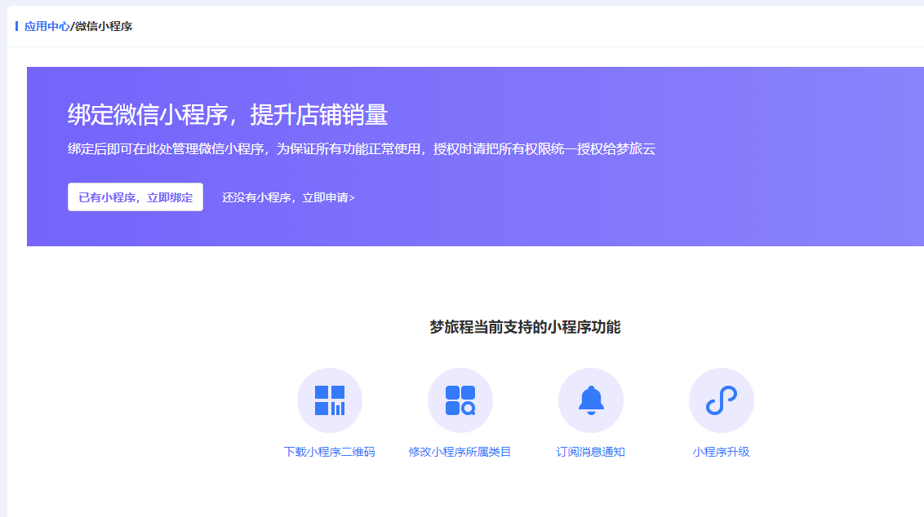This screenshot has height=517, width=924.
Task: Select the banner description about 授权给梦旅云
Action: 362,149
